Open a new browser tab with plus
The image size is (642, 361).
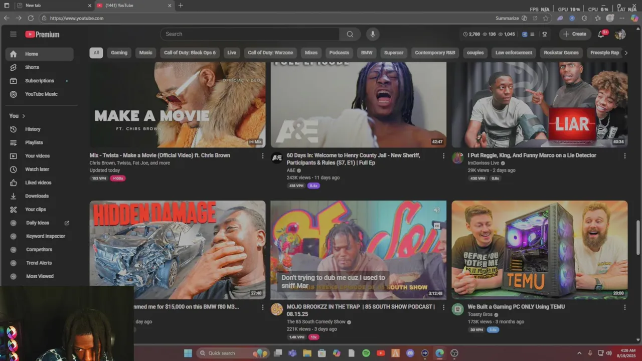pos(181,6)
